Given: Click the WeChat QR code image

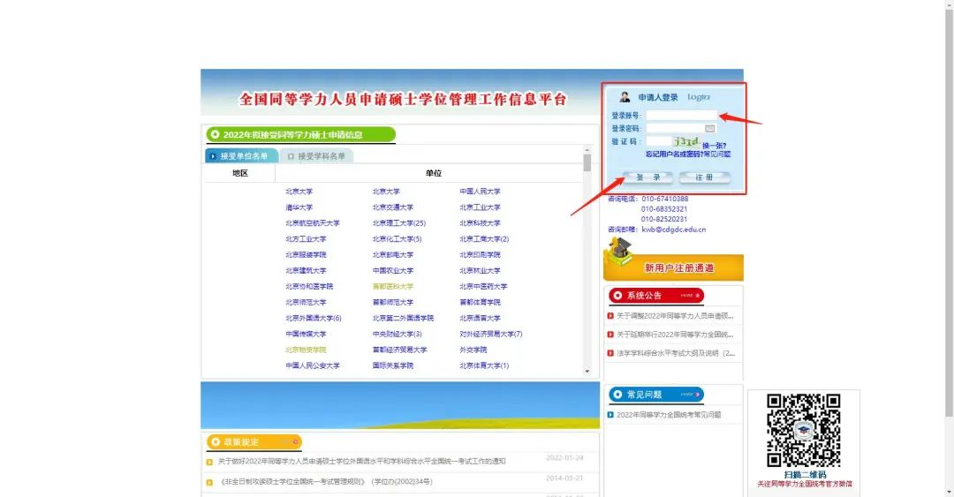Looking at the screenshot, I should [x=803, y=430].
